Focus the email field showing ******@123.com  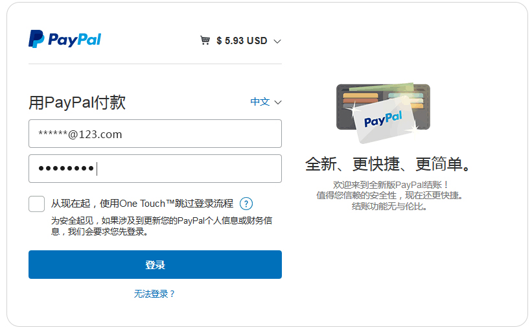(155, 134)
